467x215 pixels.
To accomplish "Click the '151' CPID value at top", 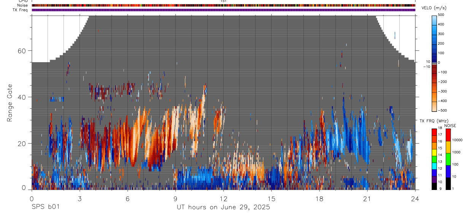I will (x=223, y=1).
